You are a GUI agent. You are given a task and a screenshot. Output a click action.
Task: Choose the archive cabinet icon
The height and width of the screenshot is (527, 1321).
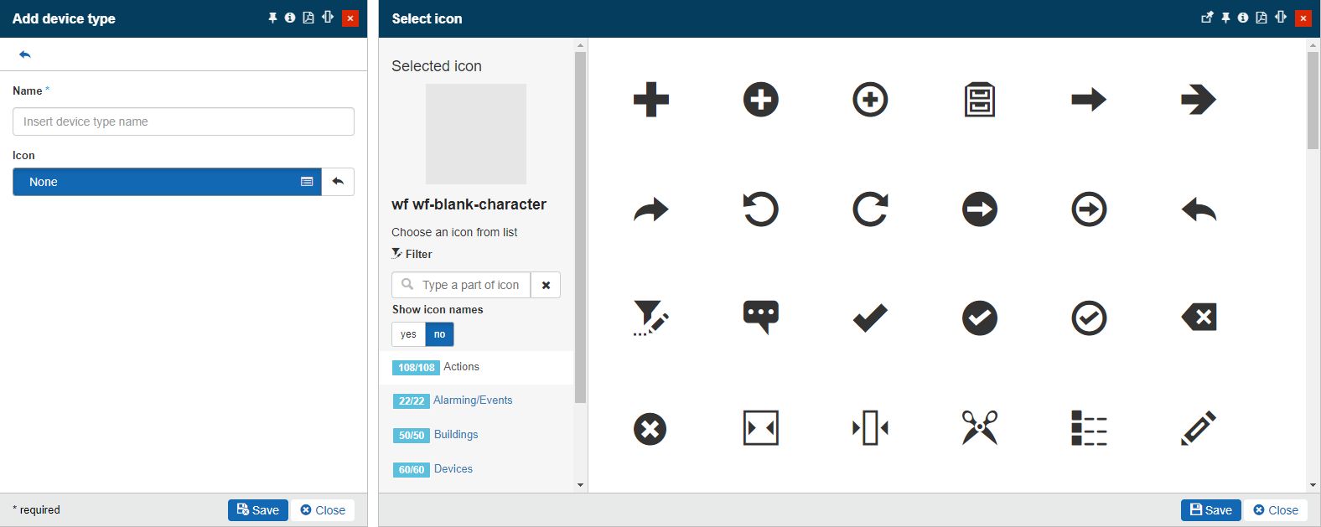[x=979, y=100]
